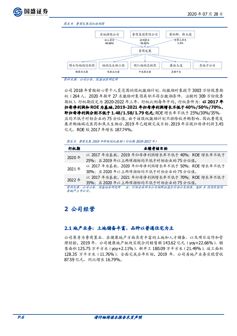Click the 眼药水业务 label

pyautogui.click(x=82, y=72)
